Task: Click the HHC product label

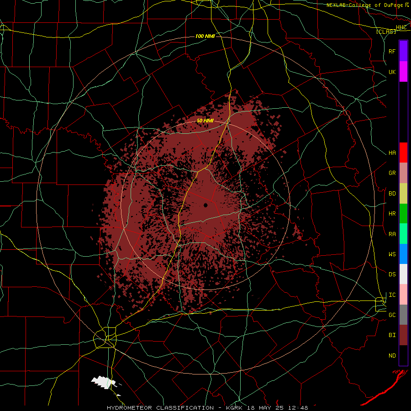Action: [401, 27]
